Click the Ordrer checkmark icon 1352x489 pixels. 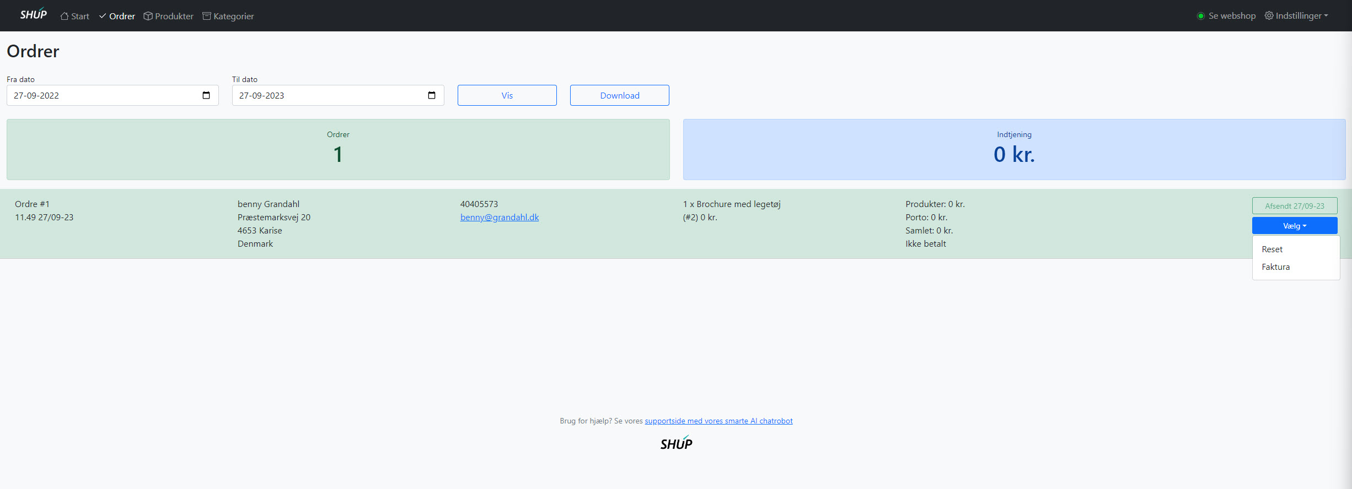point(103,16)
